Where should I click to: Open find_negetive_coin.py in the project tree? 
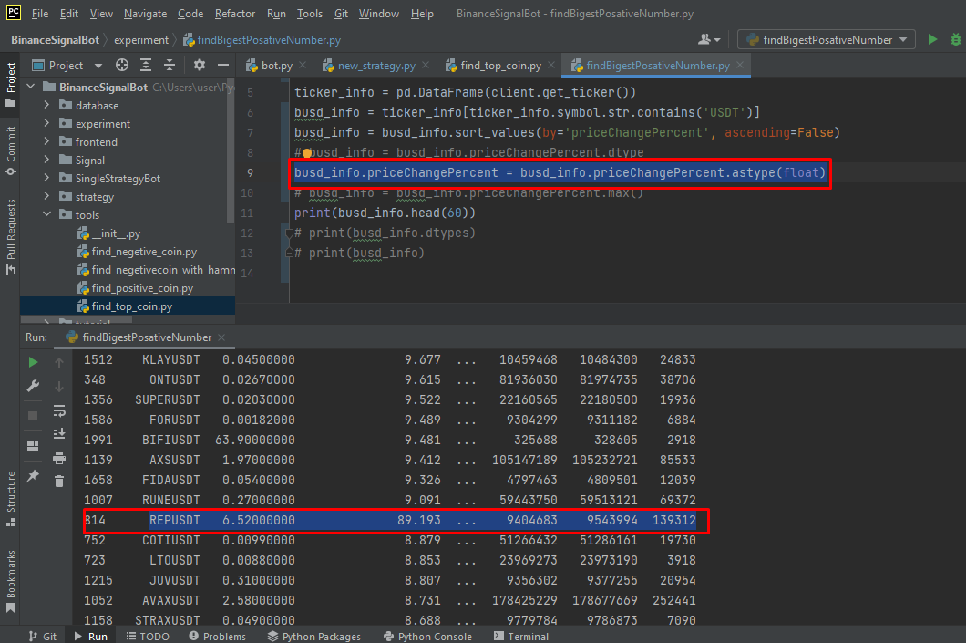click(x=144, y=252)
